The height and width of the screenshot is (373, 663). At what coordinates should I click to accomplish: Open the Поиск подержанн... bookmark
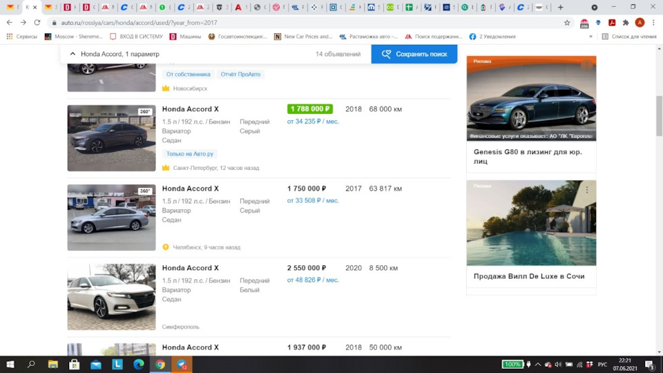click(x=434, y=37)
